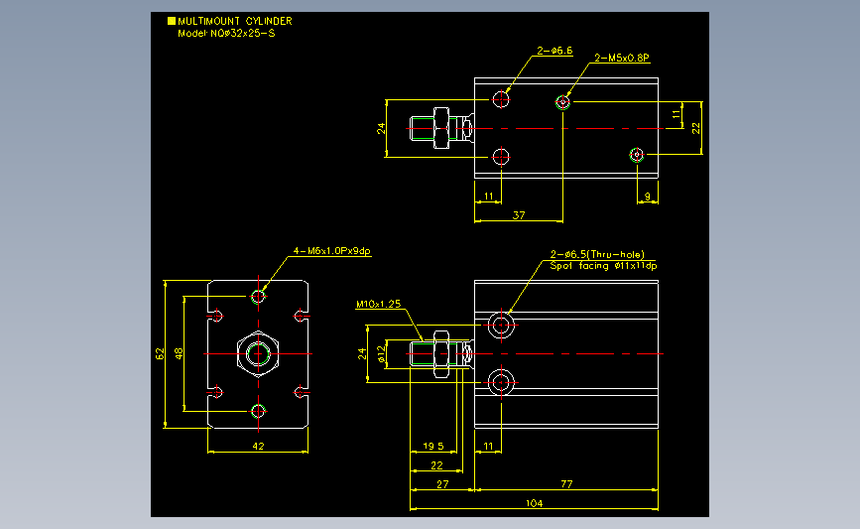Click the "37" dimension value
The width and height of the screenshot is (860, 529).
click(519, 215)
